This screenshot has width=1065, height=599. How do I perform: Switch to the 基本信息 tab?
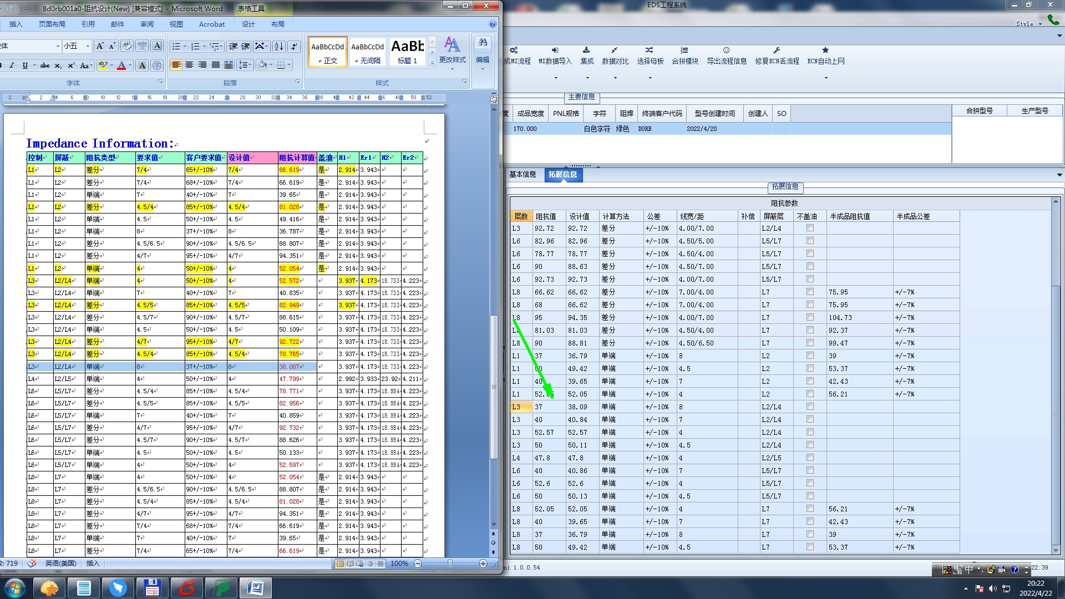click(522, 174)
